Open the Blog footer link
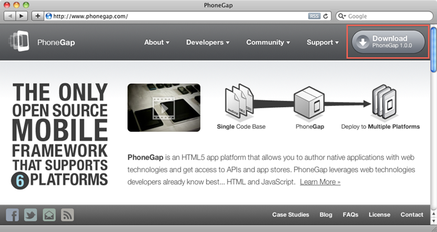437x232 pixels. pos(326,215)
